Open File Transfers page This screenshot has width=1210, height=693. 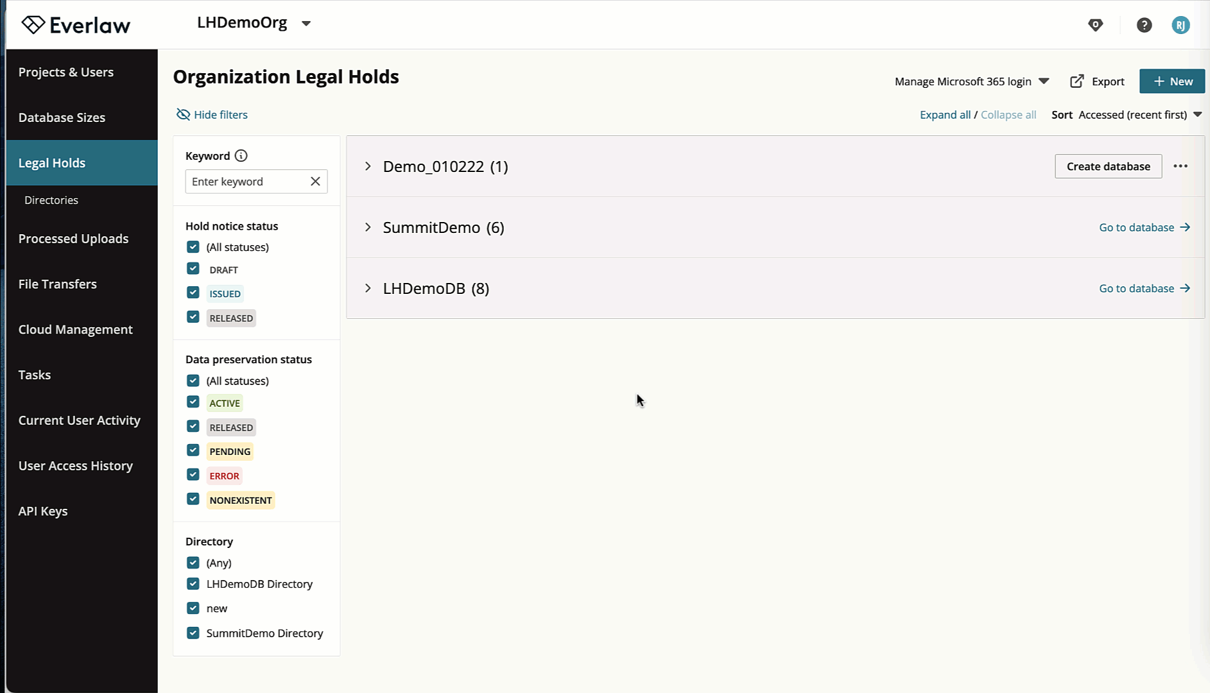(x=82, y=284)
